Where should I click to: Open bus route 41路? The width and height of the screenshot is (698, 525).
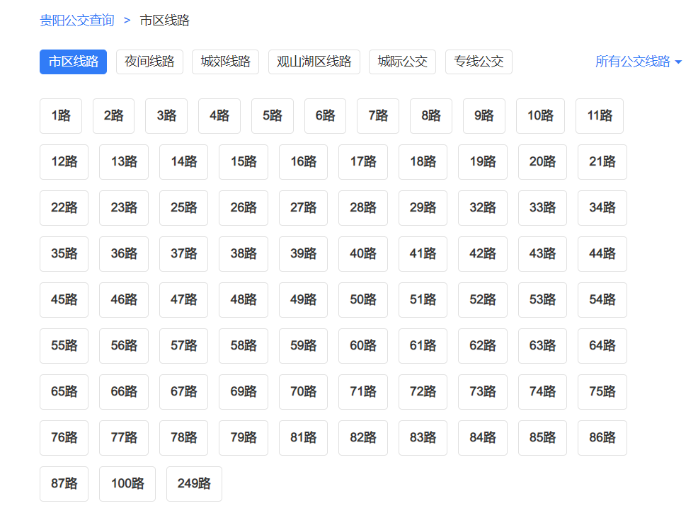pyautogui.click(x=423, y=254)
